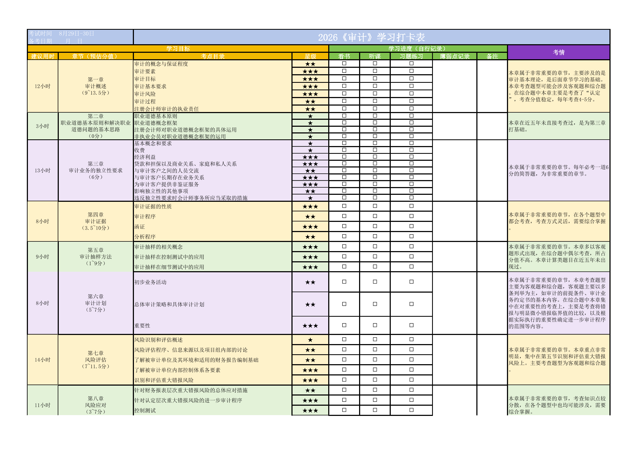Click the 2026《审计》学习打卡表 title
Screen dimensions: 639x451
tap(371, 37)
